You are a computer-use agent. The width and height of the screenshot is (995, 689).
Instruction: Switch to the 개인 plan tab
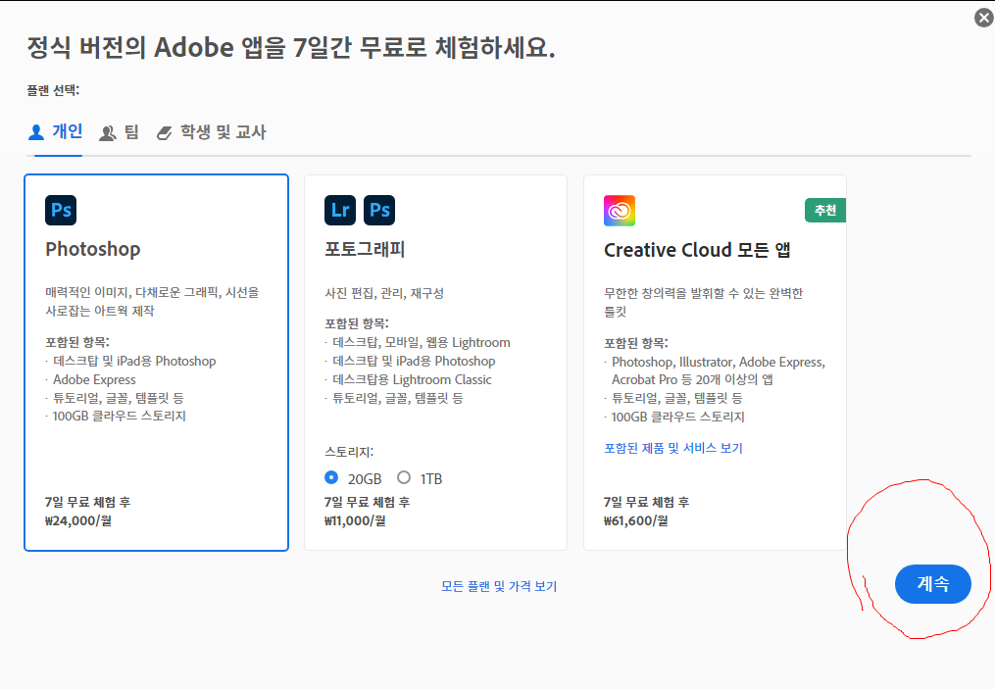click(55, 132)
